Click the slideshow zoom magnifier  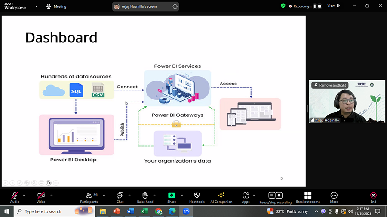coord(34,183)
